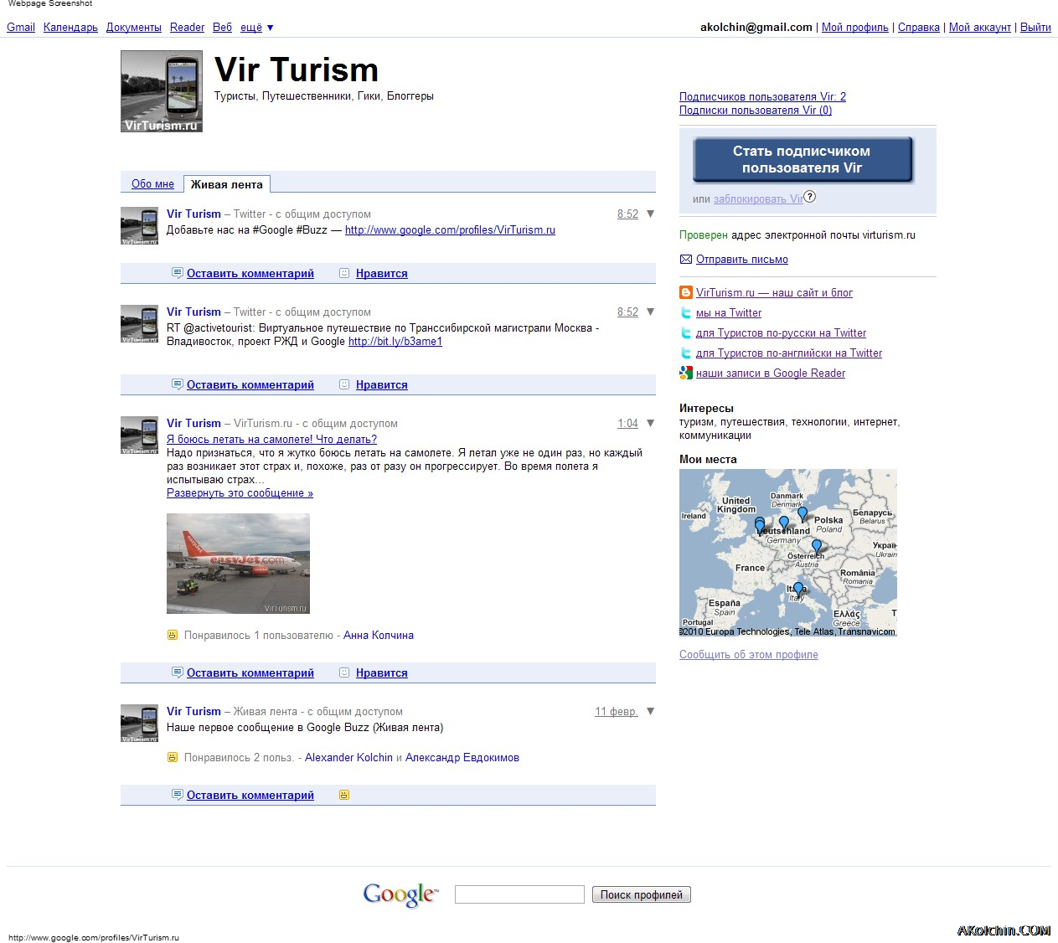This screenshot has width=1058, height=943.
Task: Expand options arrow on the first 8:52 post
Action: point(651,214)
